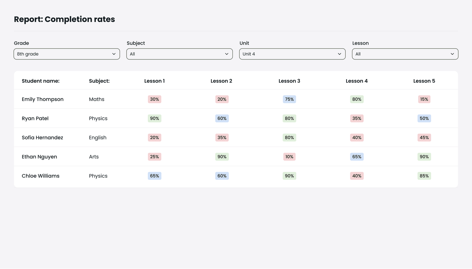472x269 pixels.
Task: Click the Lesson 1 column header
Action: (x=154, y=81)
